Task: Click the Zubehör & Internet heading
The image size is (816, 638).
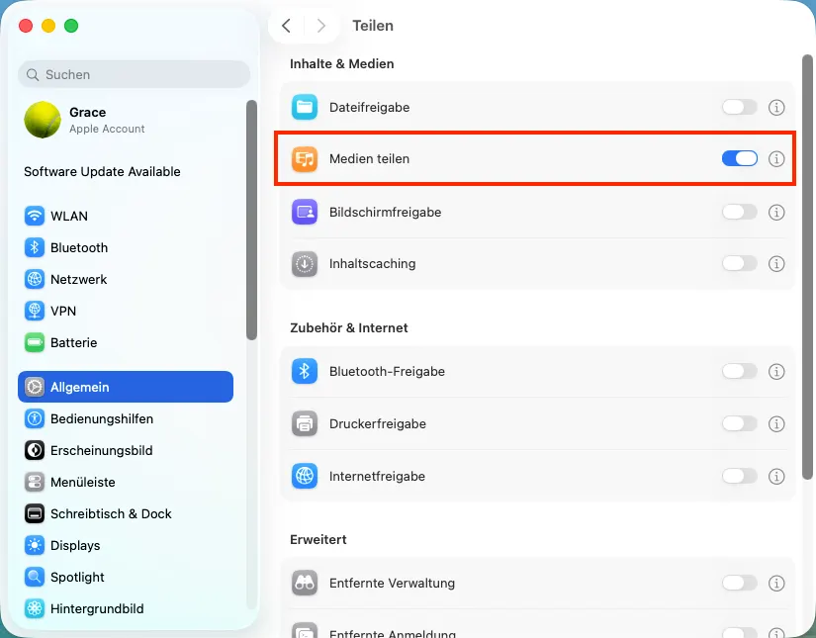Action: 349,327
